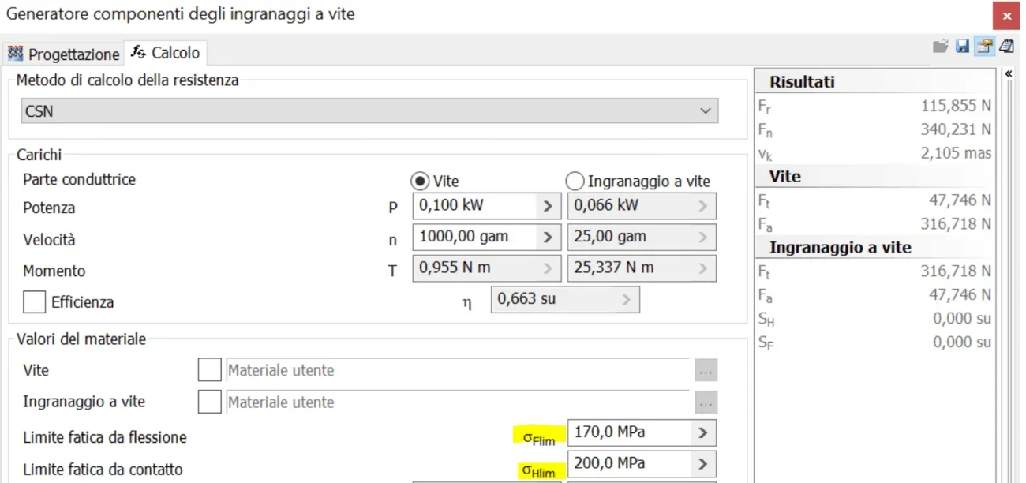Screen dimensions: 1026x483
Task: Open arrow next to 0,100 kW
Action: click(548, 206)
